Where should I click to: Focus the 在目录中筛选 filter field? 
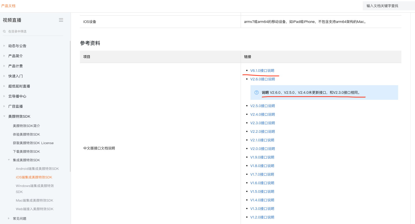(x=33, y=31)
